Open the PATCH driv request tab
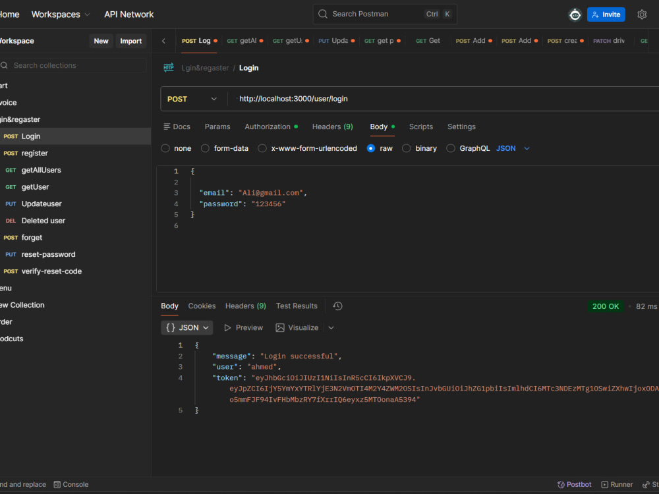This screenshot has height=494, width=659. click(x=608, y=41)
